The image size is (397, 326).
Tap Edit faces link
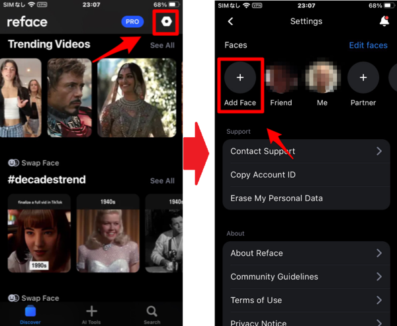(x=368, y=45)
